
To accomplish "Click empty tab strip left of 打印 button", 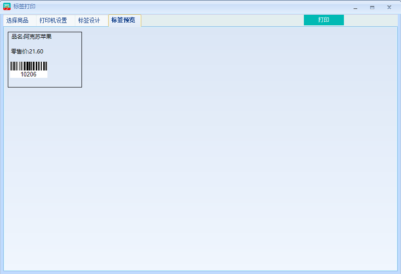I will coord(221,20).
